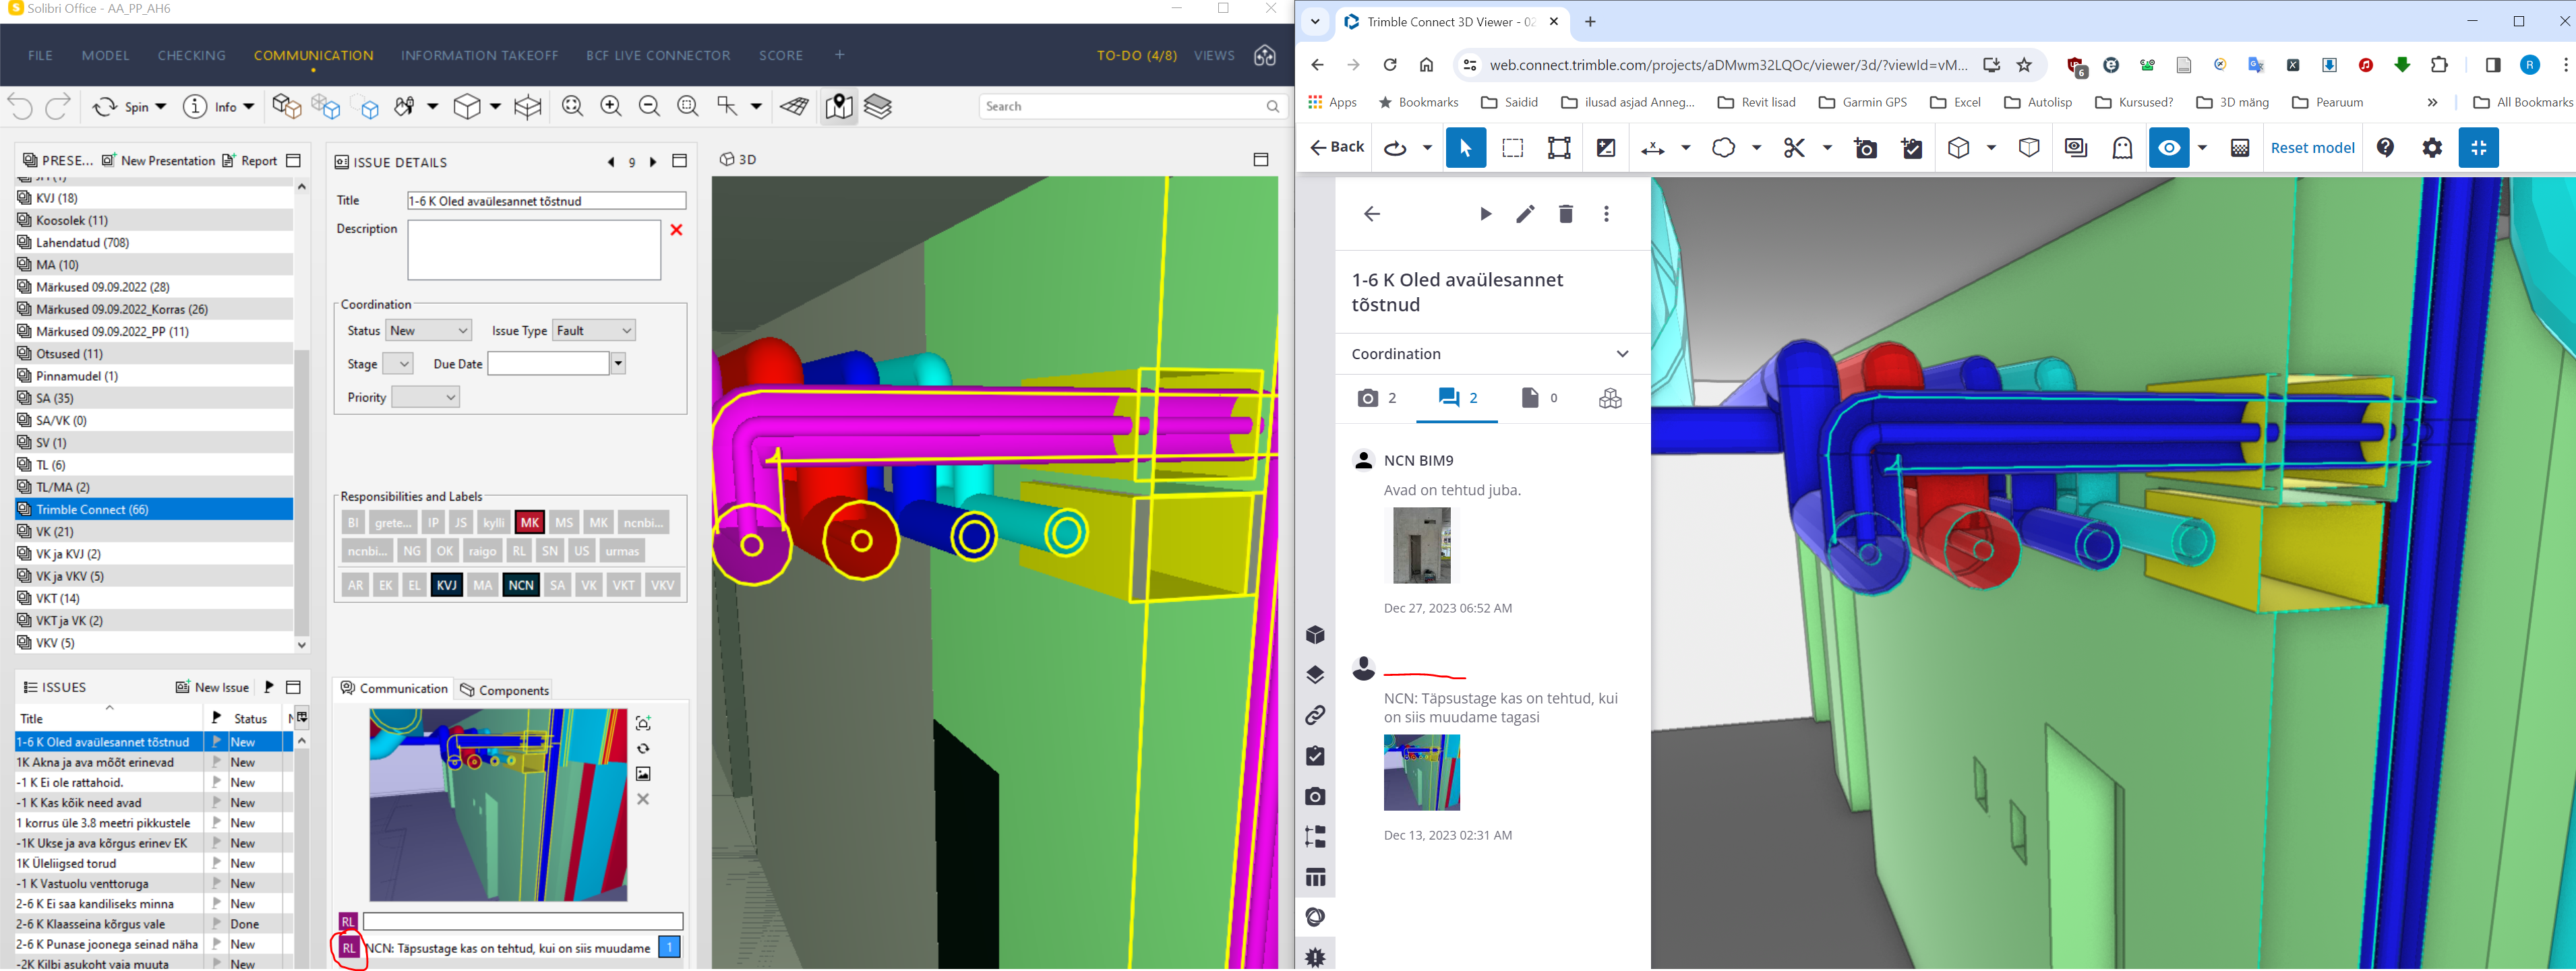The image size is (2576, 971).
Task: Open the INFORMATION TAKEOFF tab
Action: pos(480,56)
